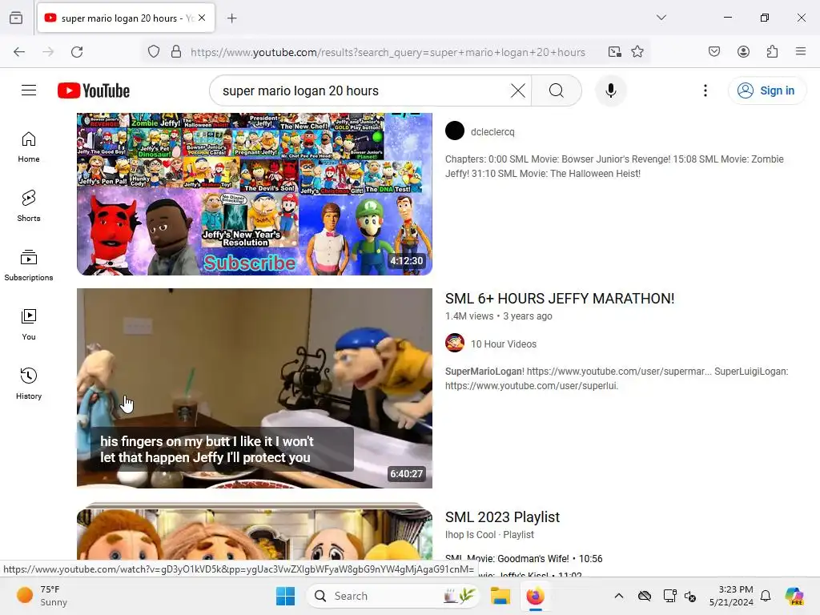This screenshot has height=615, width=820.
Task: Open the YouTube hamburger guide menu
Action: pos(29,90)
